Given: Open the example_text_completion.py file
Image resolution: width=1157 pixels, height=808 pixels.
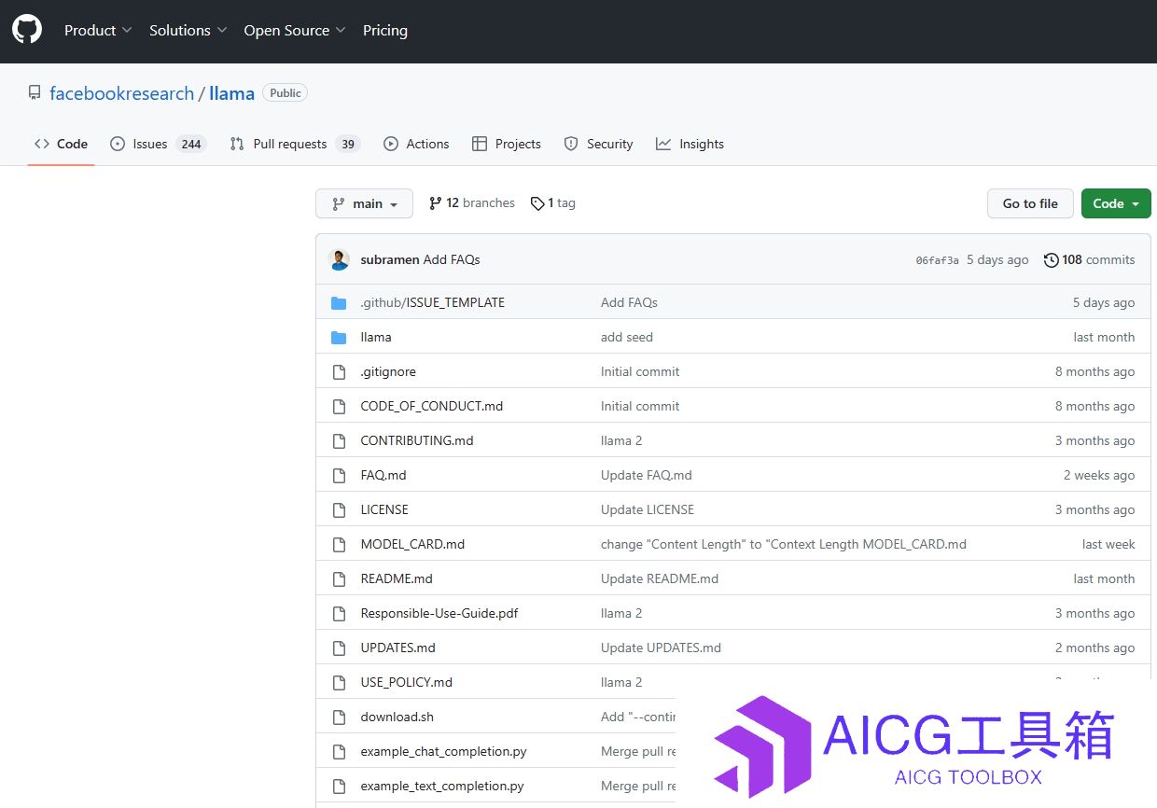Looking at the screenshot, I should (442, 787).
